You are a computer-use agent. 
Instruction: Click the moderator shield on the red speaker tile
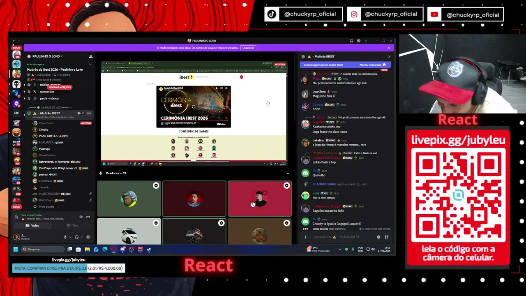pos(286,185)
